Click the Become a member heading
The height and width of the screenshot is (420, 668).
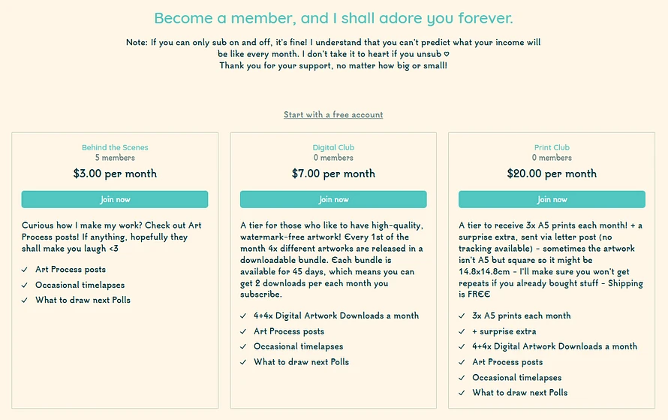coord(333,18)
